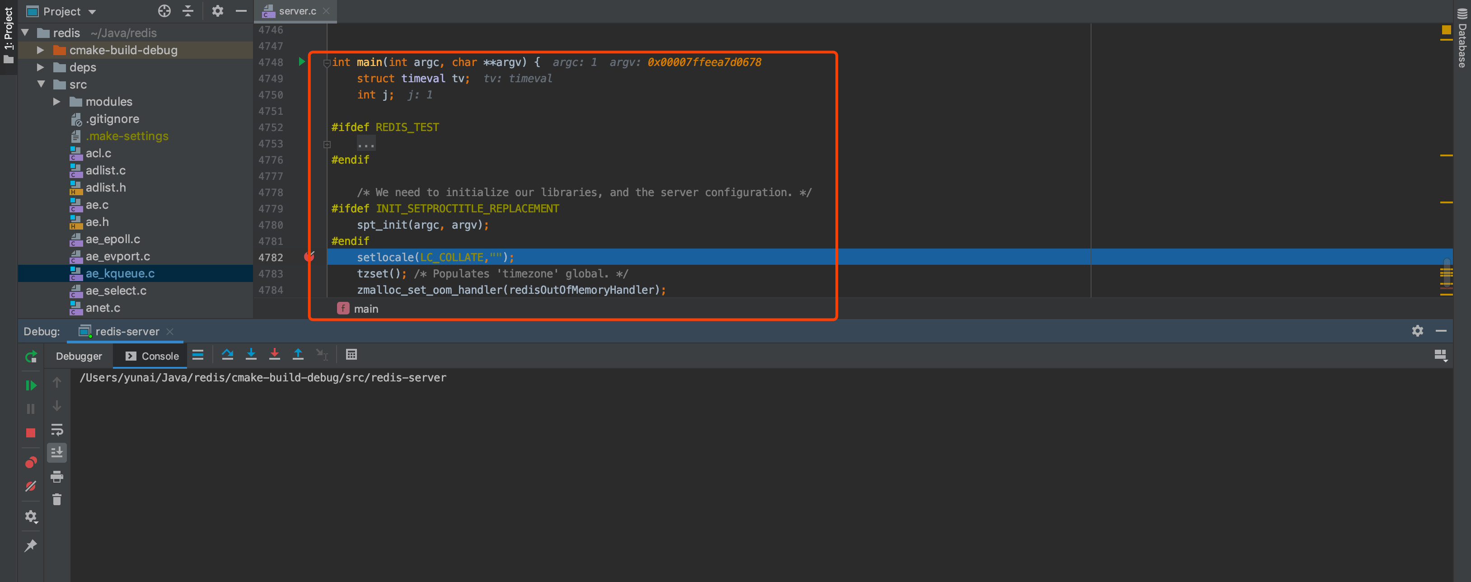This screenshot has height=582, width=1471.
Task: Hide the Project panel with minus icon
Action: [x=241, y=11]
